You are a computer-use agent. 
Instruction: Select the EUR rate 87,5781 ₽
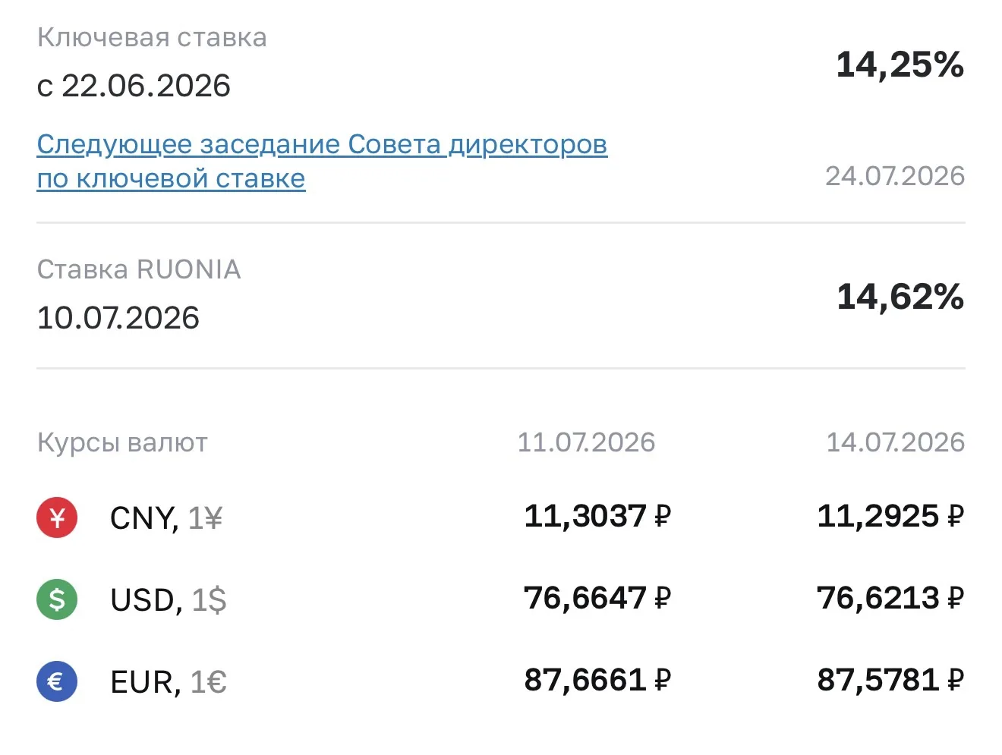pyautogui.click(x=890, y=680)
